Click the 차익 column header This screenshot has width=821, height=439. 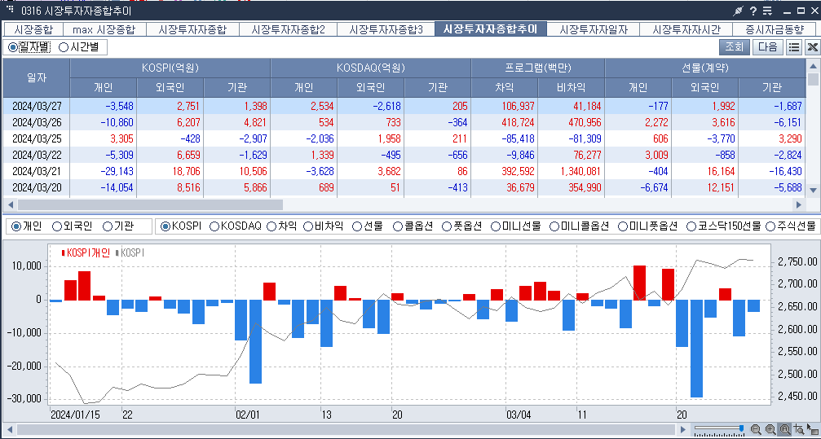tap(505, 88)
